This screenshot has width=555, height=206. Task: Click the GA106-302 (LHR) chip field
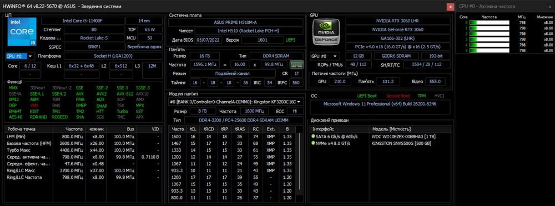[x=398, y=38]
